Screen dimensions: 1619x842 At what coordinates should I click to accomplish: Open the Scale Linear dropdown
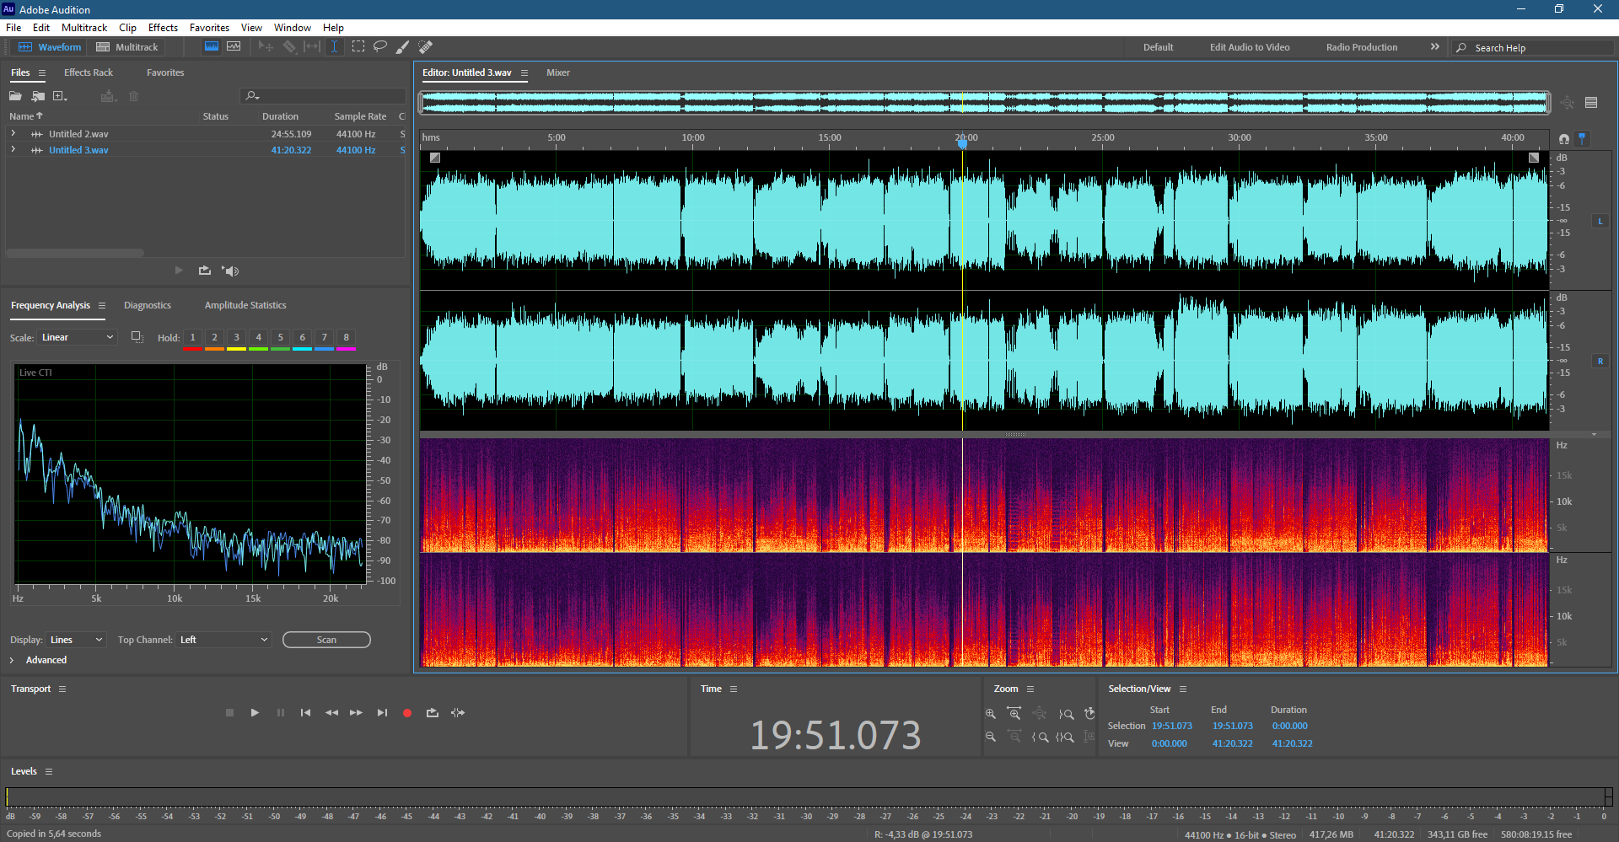click(x=77, y=337)
